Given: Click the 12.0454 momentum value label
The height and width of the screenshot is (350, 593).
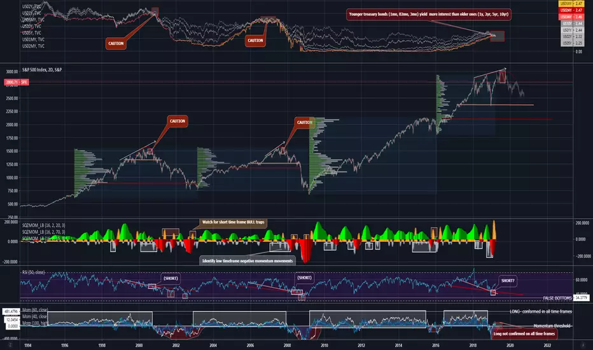Looking at the screenshot, I should pyautogui.click(x=13, y=319).
